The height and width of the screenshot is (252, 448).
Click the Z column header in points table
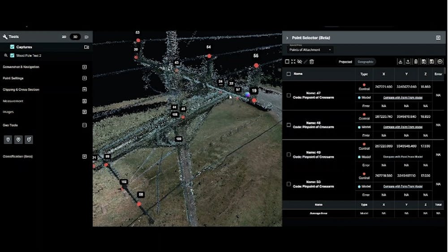click(426, 74)
